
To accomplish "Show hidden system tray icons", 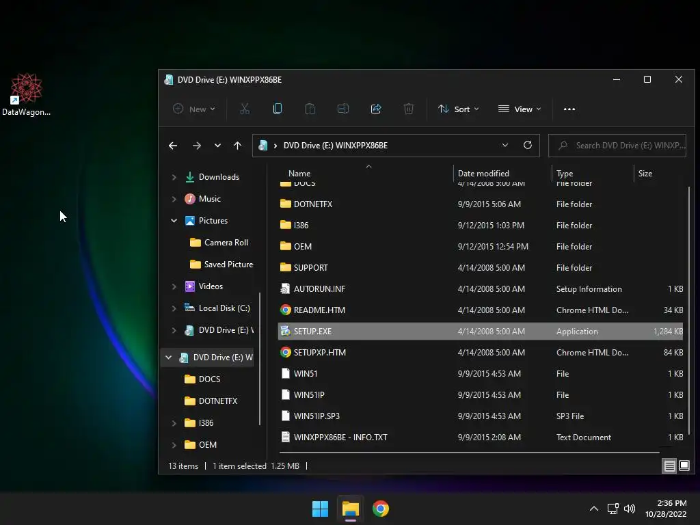I will (x=594, y=509).
